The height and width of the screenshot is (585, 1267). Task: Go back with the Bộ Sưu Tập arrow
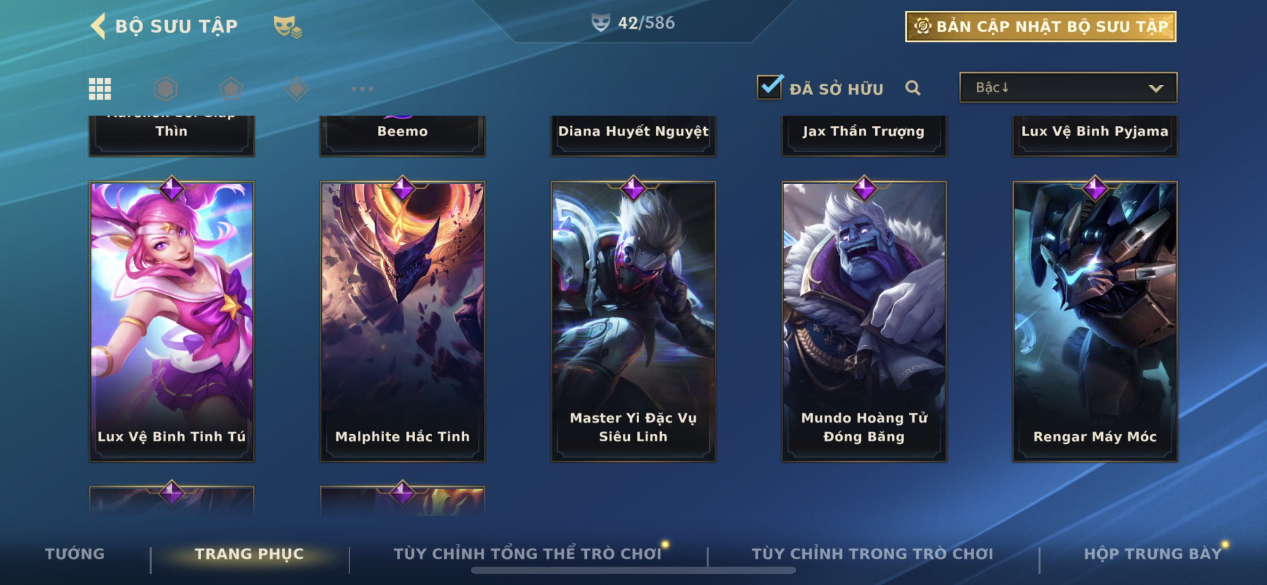point(99,26)
